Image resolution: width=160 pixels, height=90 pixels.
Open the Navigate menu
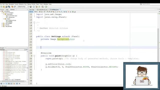tap(11, 4)
